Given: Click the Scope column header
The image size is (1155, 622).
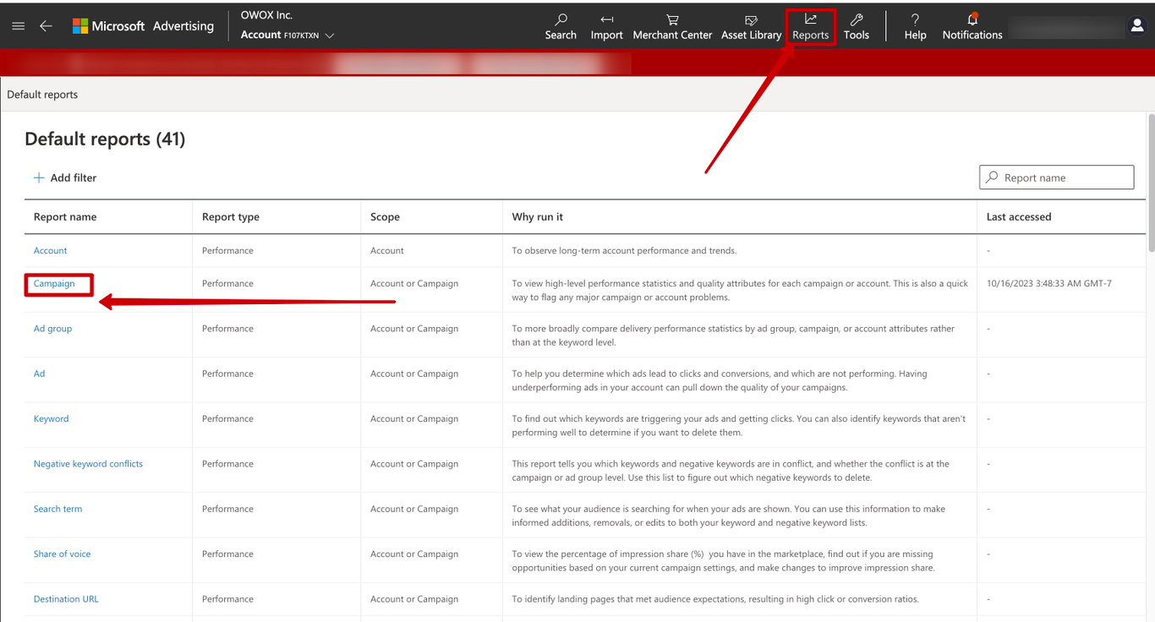Looking at the screenshot, I should [x=385, y=217].
